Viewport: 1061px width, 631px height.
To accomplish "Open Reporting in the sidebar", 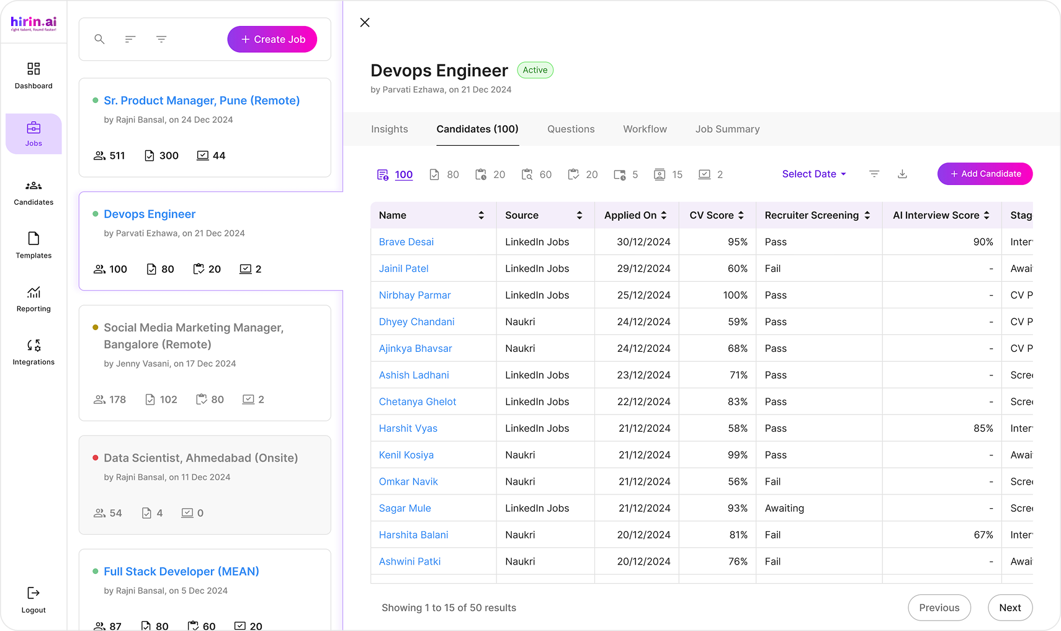I will 34,299.
